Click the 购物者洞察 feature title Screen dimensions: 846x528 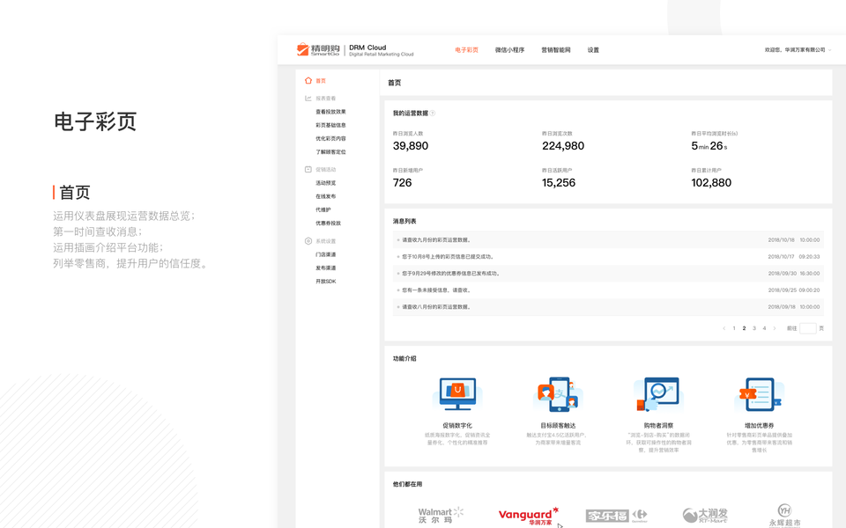[658, 426]
